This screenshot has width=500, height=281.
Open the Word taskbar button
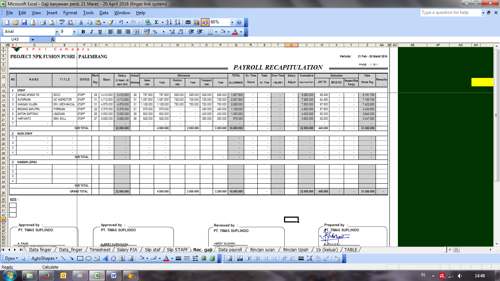(114, 275)
